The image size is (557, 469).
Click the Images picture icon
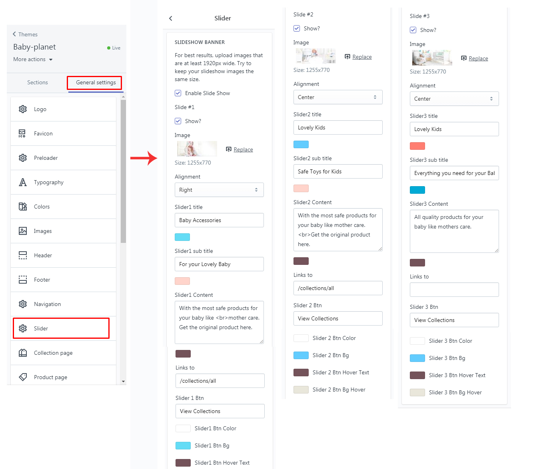coord(23,231)
